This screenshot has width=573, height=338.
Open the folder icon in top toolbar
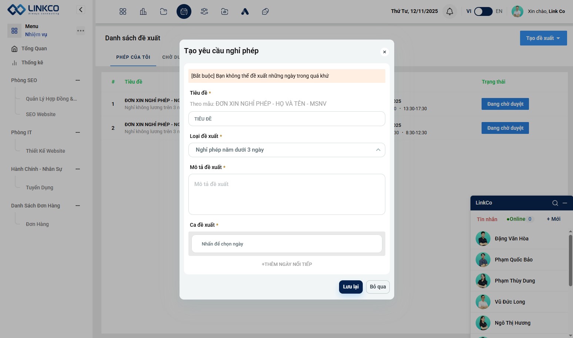[x=164, y=11]
